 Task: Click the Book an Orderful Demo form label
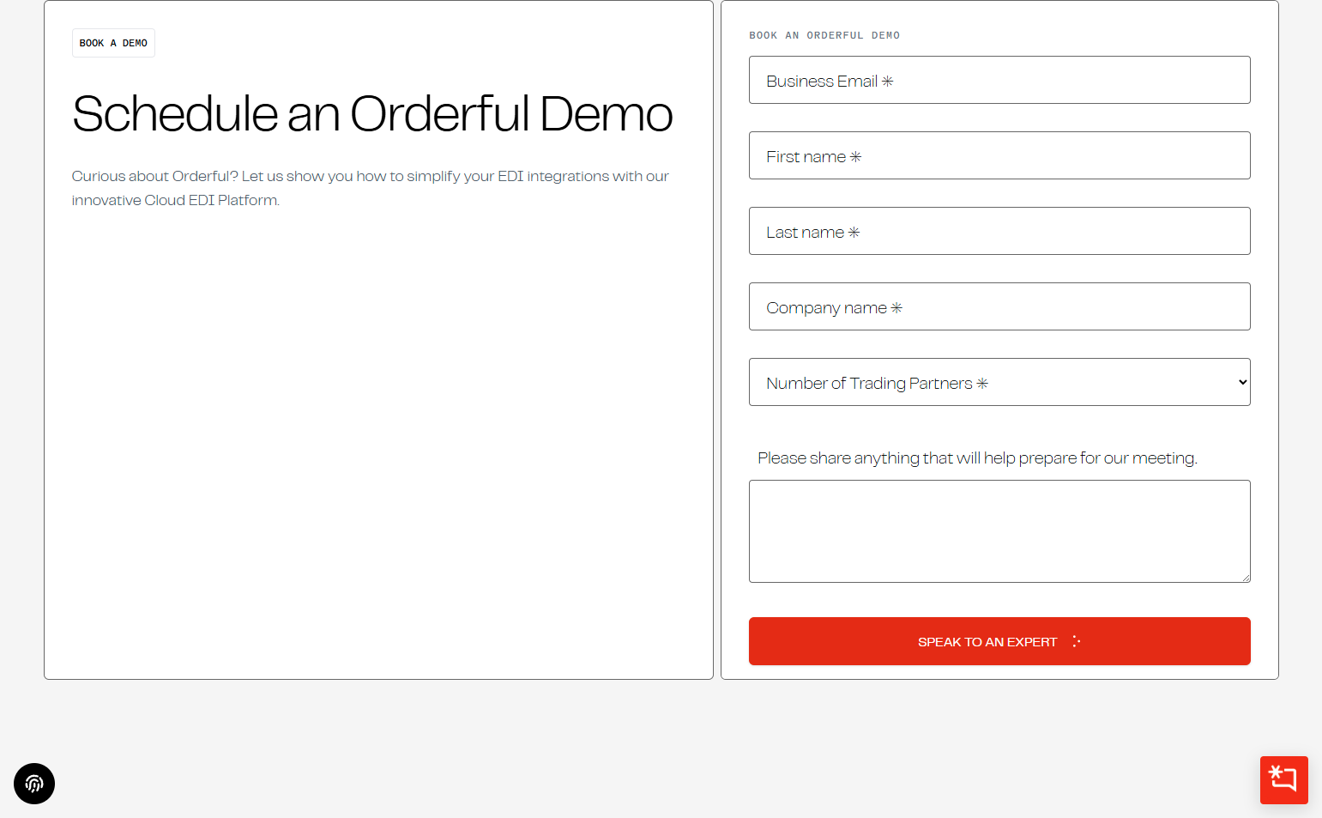[824, 35]
